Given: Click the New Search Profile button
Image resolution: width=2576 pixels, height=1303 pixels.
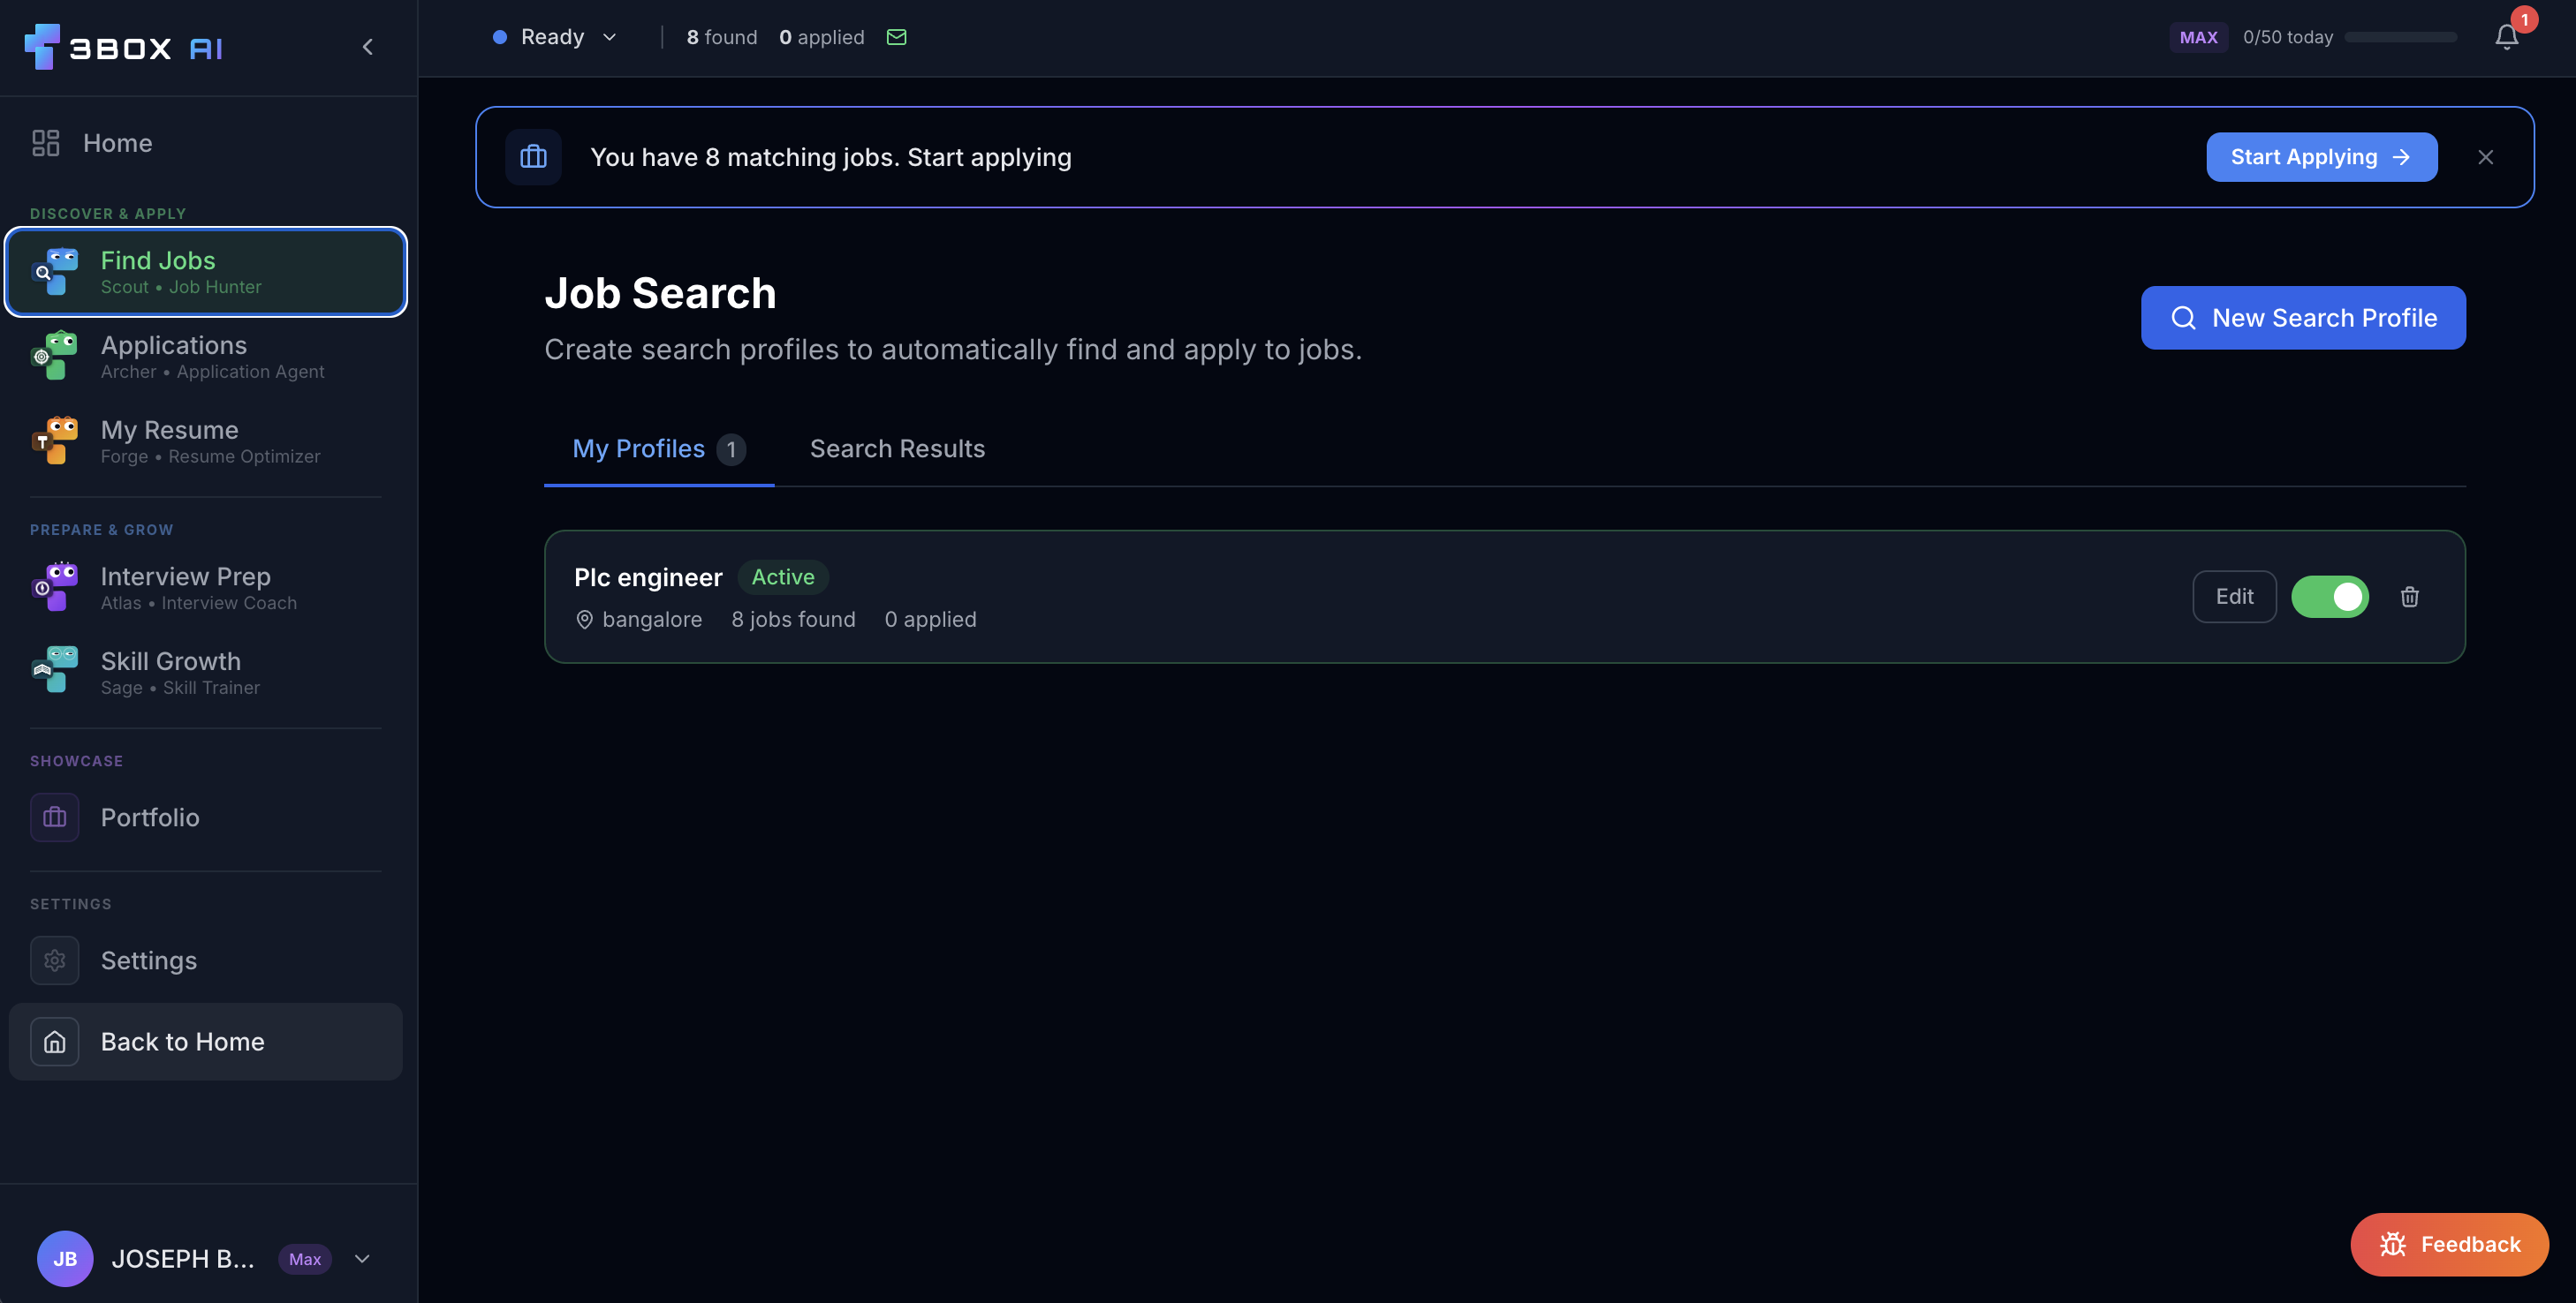Looking at the screenshot, I should tap(2302, 318).
